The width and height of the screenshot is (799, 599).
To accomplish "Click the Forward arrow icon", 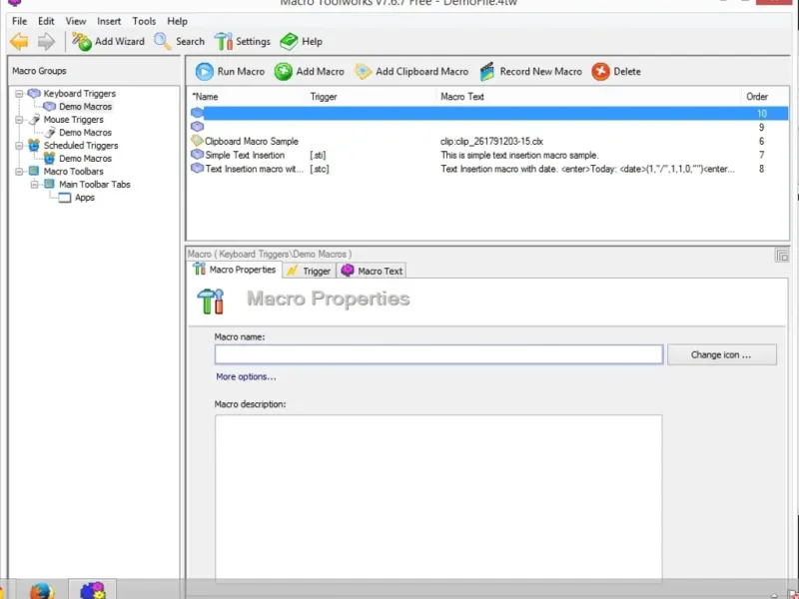I will (46, 41).
